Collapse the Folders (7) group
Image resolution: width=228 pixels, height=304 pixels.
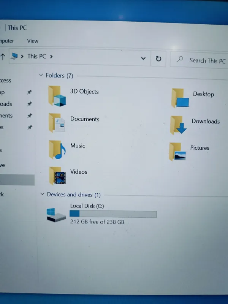(x=41, y=75)
